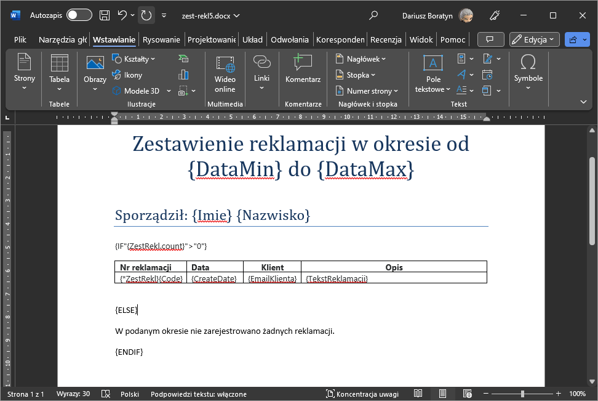
Task: Open the Plik menu
Action: coord(20,39)
